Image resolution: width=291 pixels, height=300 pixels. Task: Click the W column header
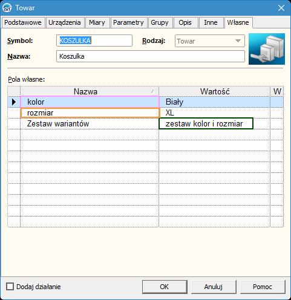(x=277, y=91)
